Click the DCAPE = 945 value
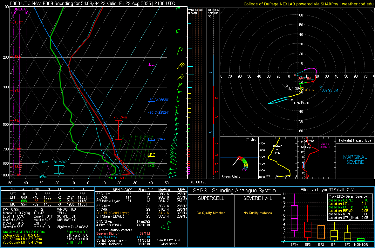Image resolution: width=375 pixels, height=248 pixels. click(13, 223)
